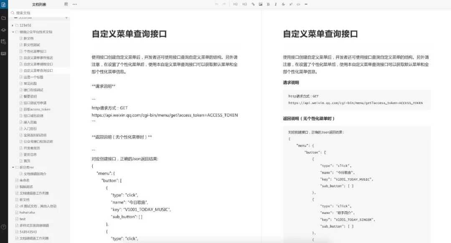Collapse the 新分类rer folder
Viewport: 451px width, 243px height.
pos(13,167)
